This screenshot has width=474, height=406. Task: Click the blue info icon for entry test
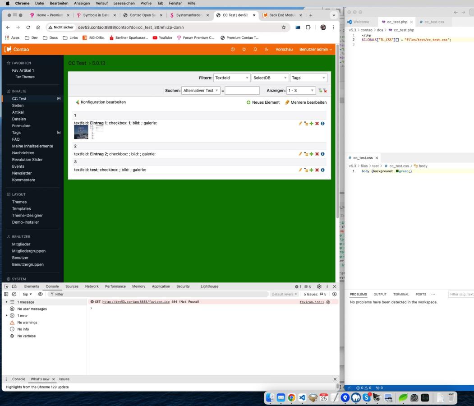click(x=323, y=170)
